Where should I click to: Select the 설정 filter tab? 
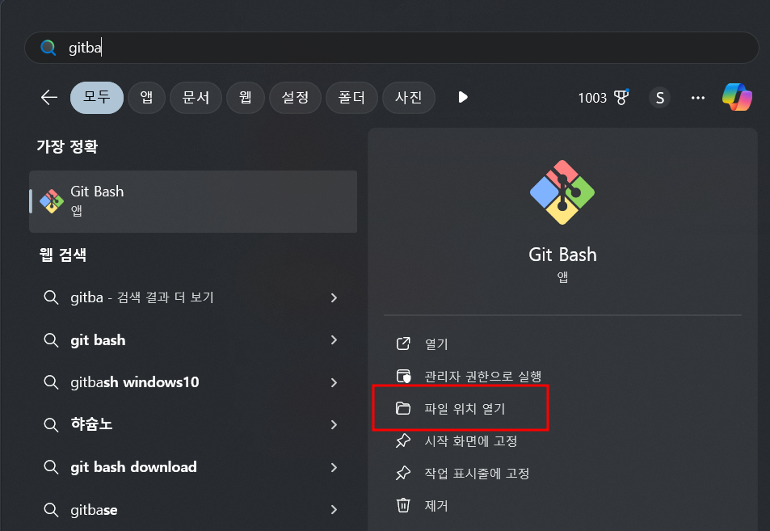[295, 98]
